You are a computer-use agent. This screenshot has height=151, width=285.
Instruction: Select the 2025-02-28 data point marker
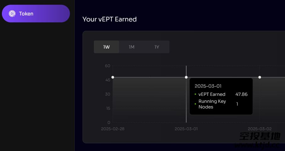[x=113, y=77]
